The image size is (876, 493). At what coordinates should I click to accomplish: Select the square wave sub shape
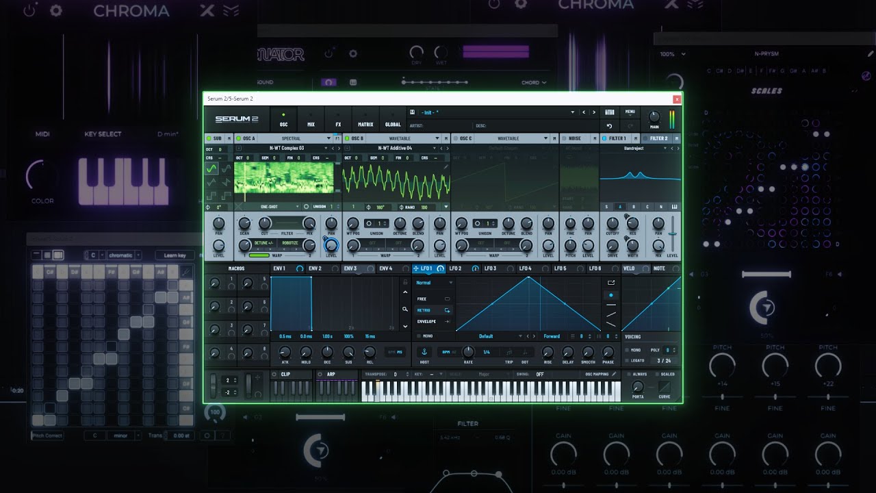point(211,196)
